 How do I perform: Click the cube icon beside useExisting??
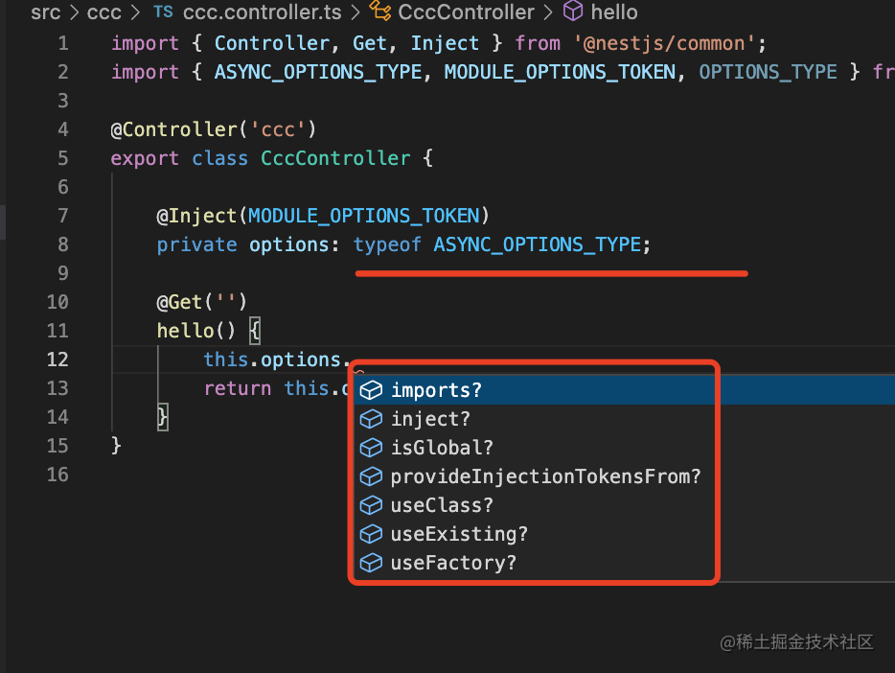[x=371, y=534]
